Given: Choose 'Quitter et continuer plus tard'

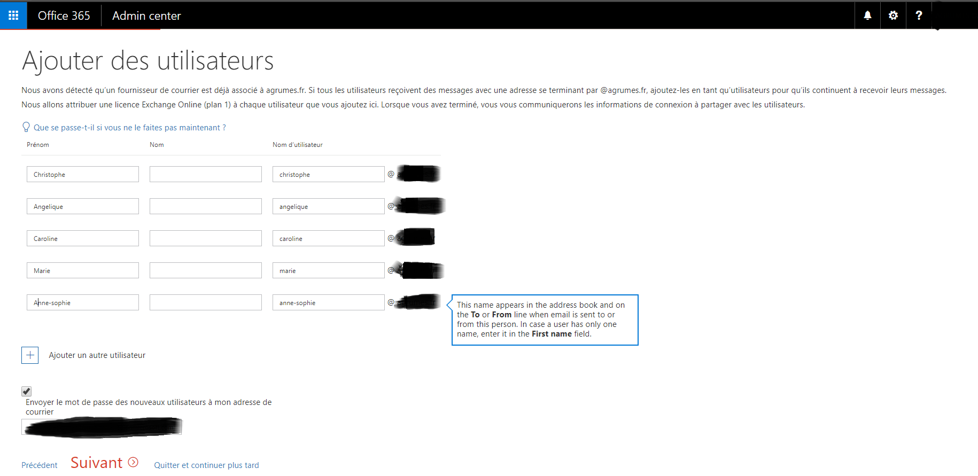Looking at the screenshot, I should coord(206,465).
